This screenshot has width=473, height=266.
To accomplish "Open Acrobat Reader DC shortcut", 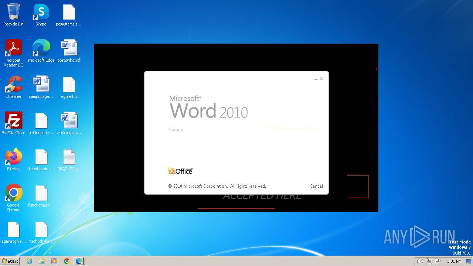I will coord(13,54).
